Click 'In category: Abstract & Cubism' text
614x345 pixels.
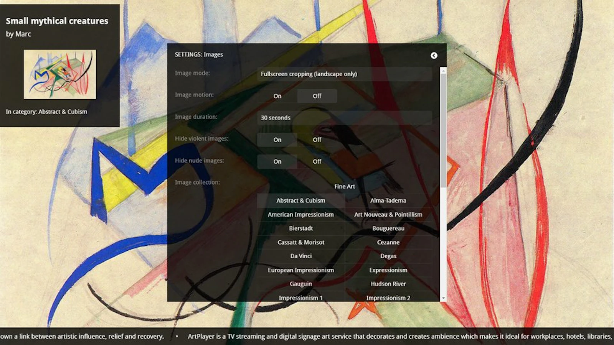click(x=46, y=112)
